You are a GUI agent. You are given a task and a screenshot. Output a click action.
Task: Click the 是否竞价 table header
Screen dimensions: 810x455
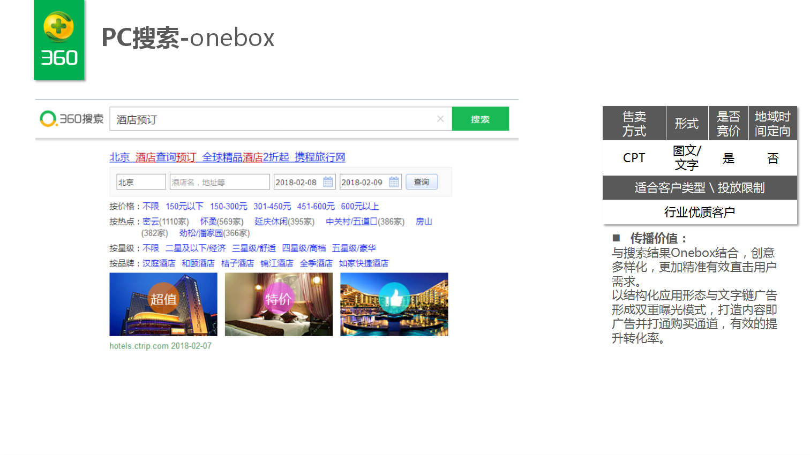coord(729,124)
